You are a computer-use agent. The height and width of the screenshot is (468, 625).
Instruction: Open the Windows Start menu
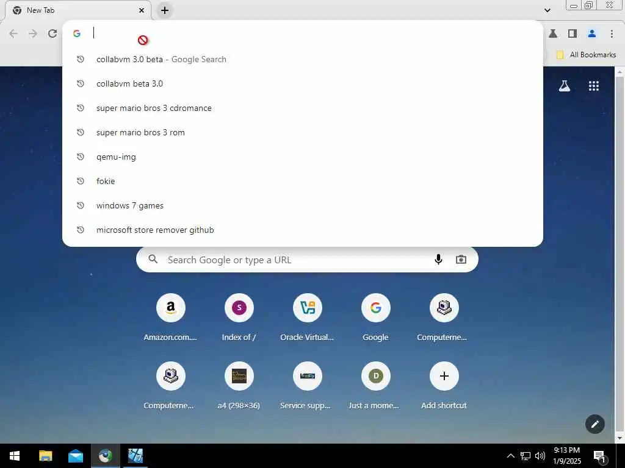(x=15, y=456)
